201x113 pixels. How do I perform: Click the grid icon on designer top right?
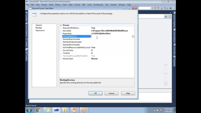pyautogui.click(x=170, y=17)
